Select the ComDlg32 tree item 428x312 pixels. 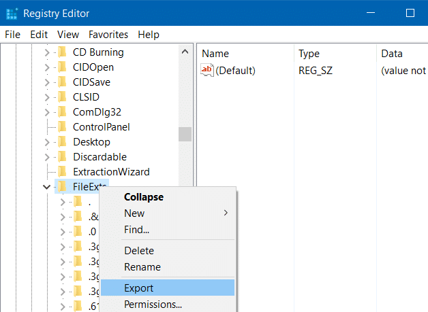click(97, 112)
